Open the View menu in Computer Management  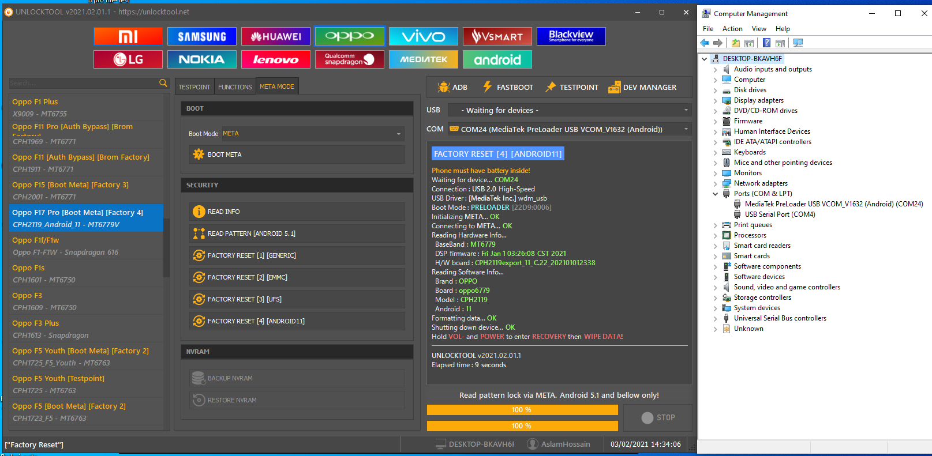point(759,29)
